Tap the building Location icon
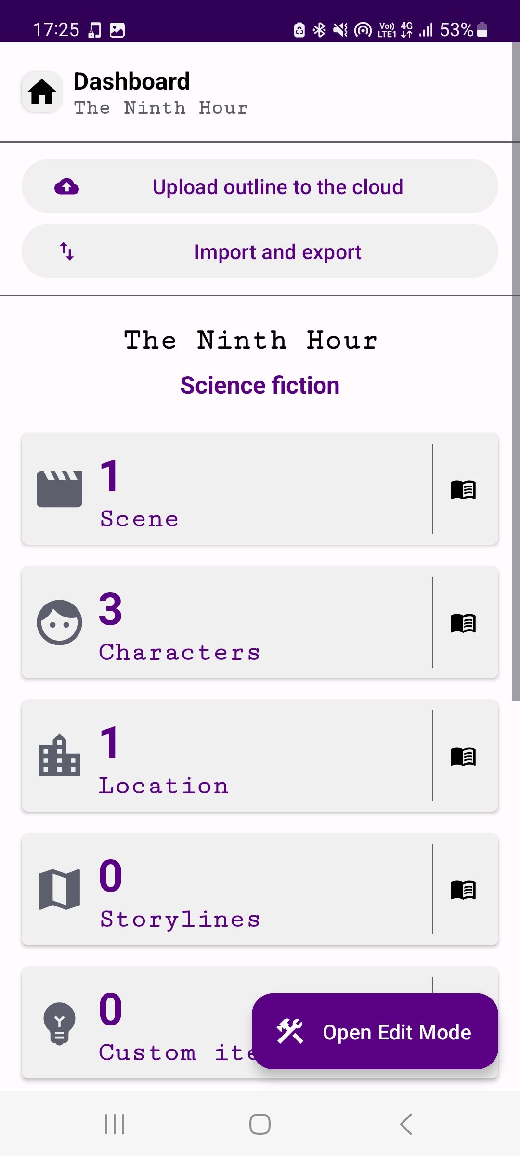520x1156 pixels. pos(60,756)
